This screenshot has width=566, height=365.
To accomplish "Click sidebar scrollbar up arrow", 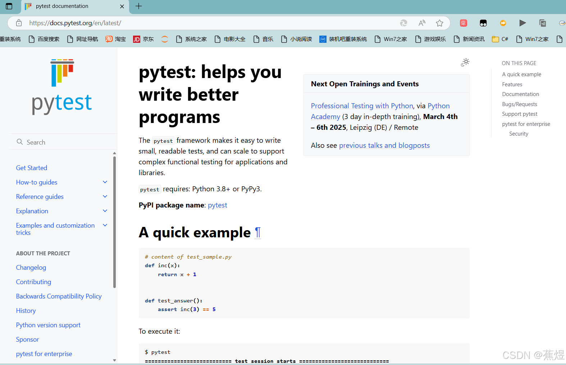I will coord(114,153).
